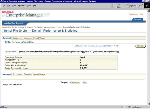The height and width of the screenshot is (109, 150).
Task: Open the Favorites menu
Action: coord(21,6)
